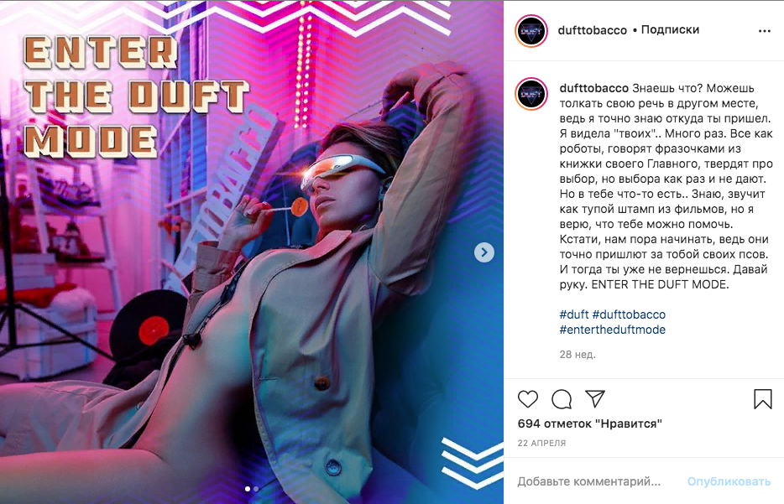
Task: Open the #duft hashtag
Action: 574,314
